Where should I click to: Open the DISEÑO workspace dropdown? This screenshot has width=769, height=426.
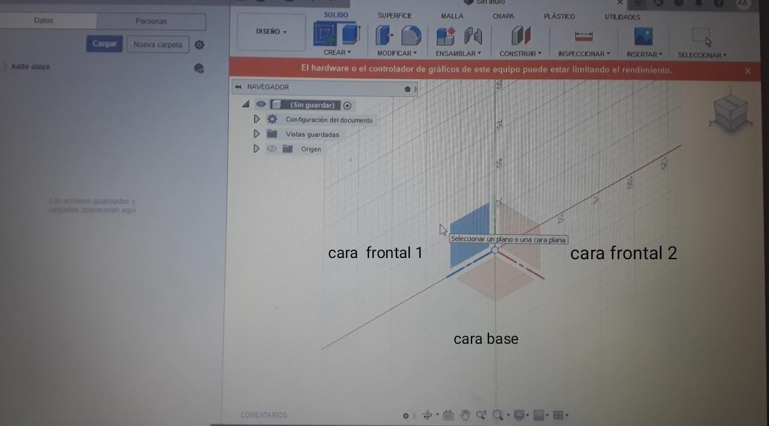pyautogui.click(x=272, y=31)
